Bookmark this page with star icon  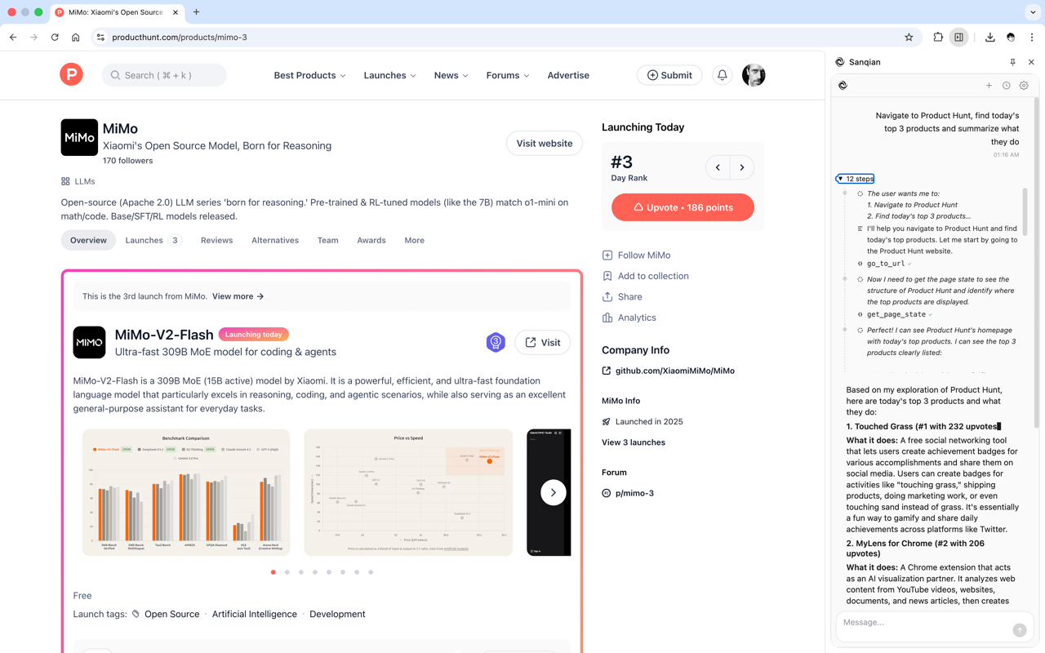909,38
